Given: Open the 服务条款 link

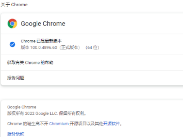Looking at the screenshot, I should coord(16,134).
